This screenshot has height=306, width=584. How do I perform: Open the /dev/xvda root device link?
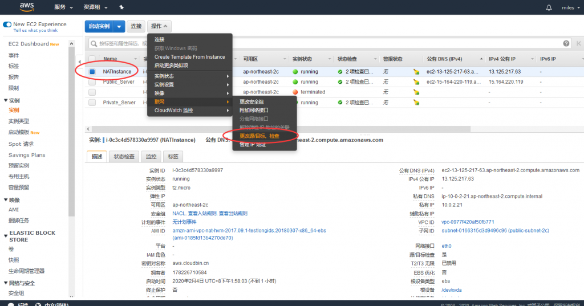[x=452, y=290]
